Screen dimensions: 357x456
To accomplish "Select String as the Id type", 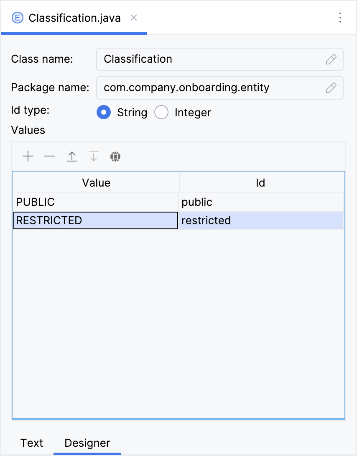I will pyautogui.click(x=104, y=112).
